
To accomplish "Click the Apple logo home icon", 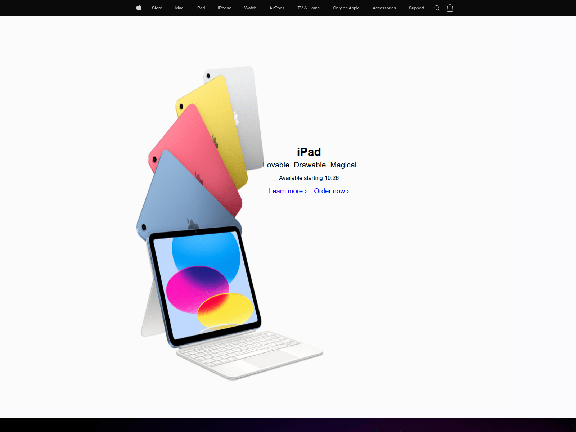I will click(x=139, y=8).
